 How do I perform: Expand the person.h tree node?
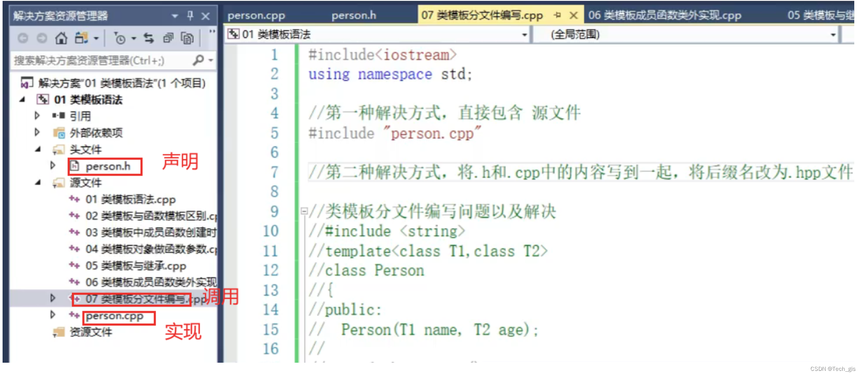coord(53,165)
